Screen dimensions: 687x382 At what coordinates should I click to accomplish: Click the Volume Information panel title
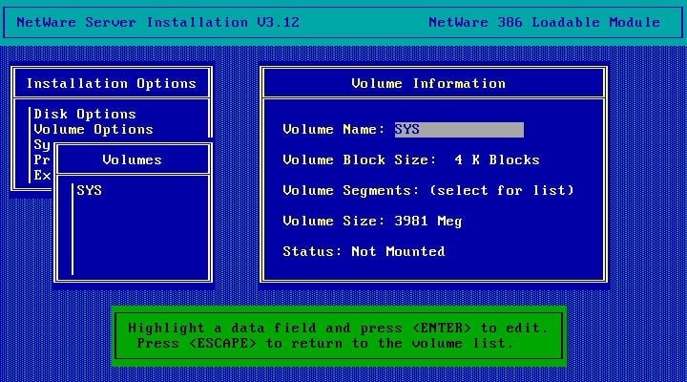(x=428, y=83)
